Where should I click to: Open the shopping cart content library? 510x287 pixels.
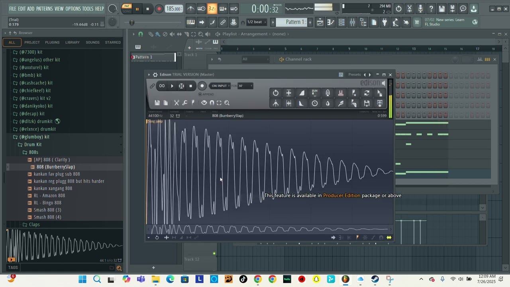tap(417, 22)
